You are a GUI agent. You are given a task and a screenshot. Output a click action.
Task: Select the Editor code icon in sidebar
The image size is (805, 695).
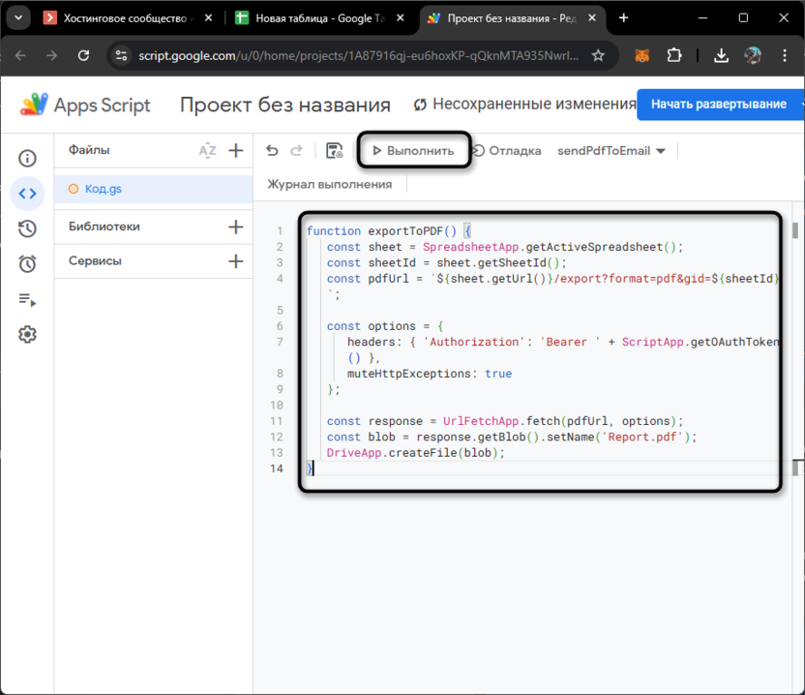click(27, 194)
